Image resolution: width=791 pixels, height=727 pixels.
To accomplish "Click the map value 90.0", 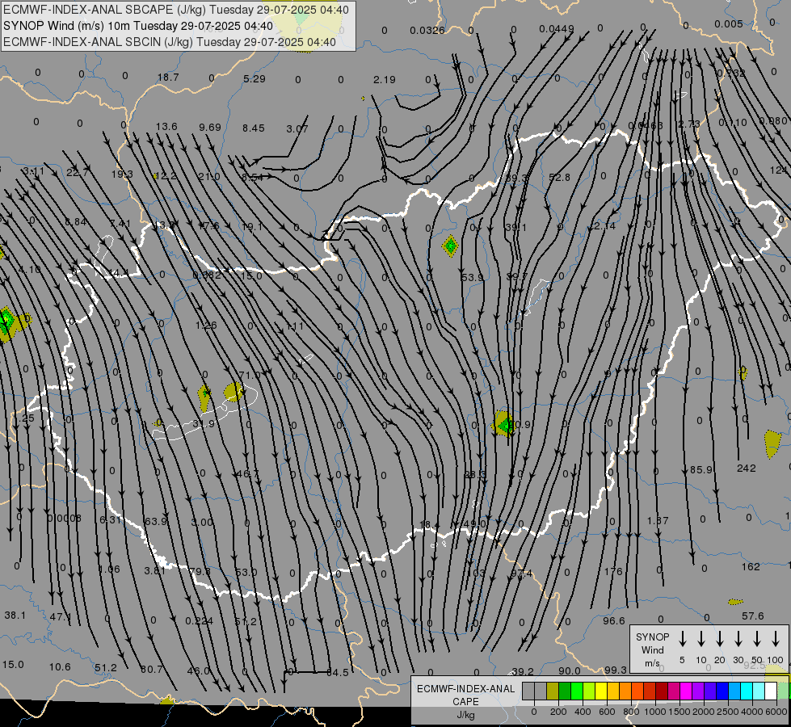I will click(570, 670).
